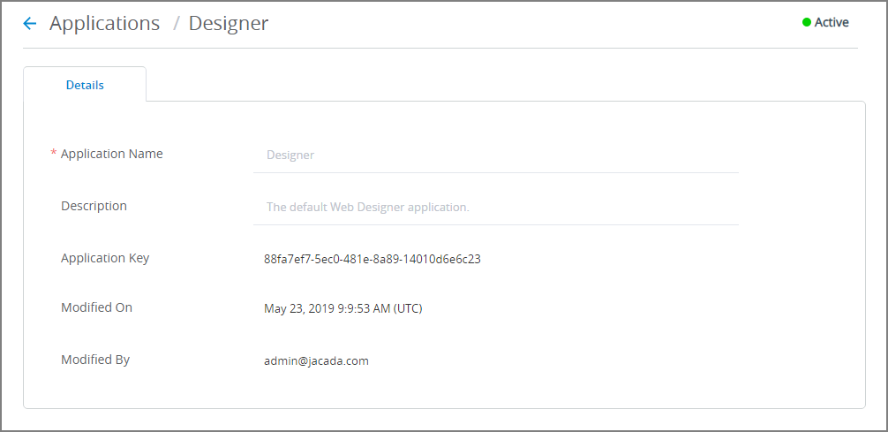This screenshot has width=888, height=432.
Task: Focus the Application Name input field
Action: pos(496,155)
